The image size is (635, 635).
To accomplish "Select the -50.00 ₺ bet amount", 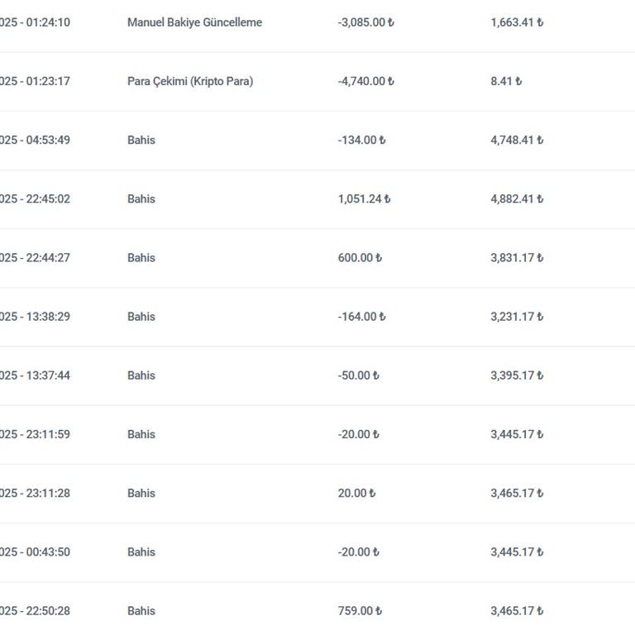I will coord(358,375).
